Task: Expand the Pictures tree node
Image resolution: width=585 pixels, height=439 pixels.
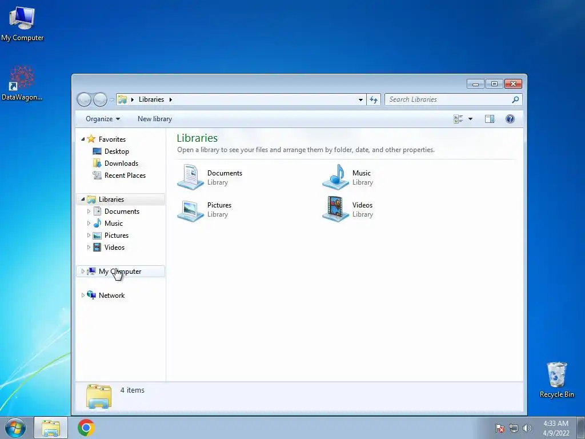Action: click(x=89, y=236)
